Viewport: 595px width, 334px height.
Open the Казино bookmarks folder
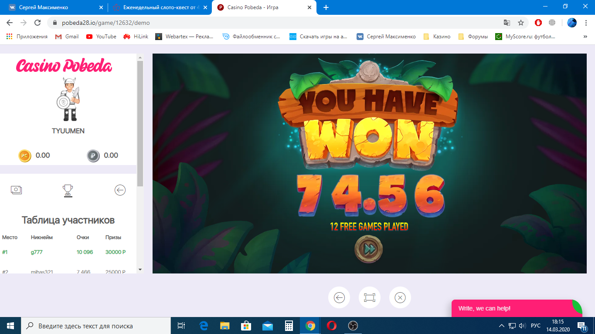(437, 37)
